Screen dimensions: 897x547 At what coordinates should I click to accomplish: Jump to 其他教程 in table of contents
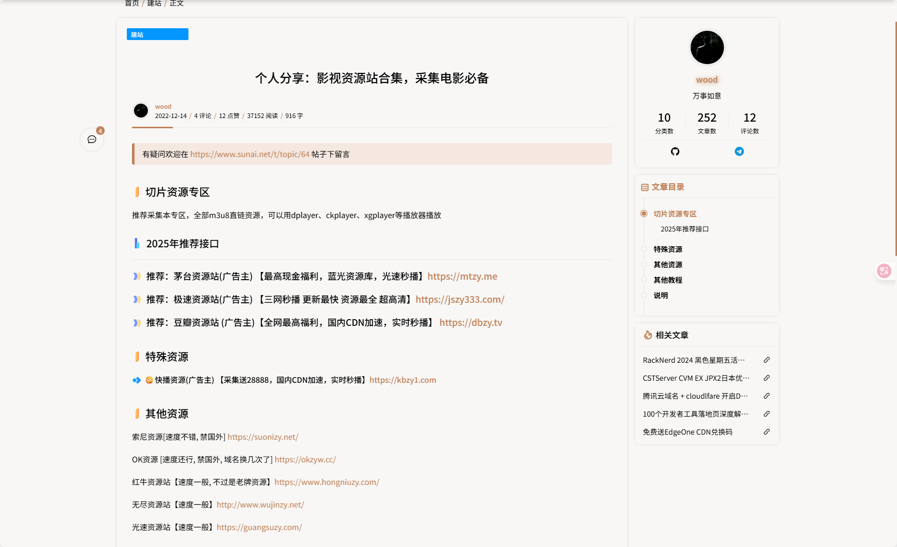[667, 280]
